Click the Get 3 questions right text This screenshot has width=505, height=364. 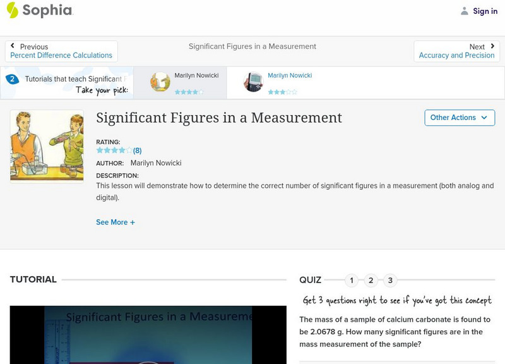[397, 300]
